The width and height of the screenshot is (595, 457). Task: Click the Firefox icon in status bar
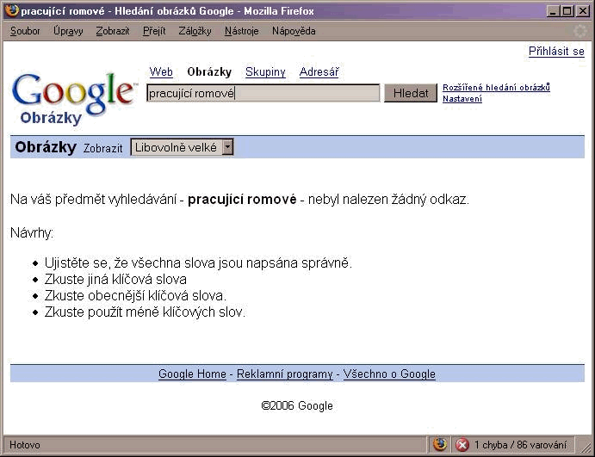[x=441, y=445]
